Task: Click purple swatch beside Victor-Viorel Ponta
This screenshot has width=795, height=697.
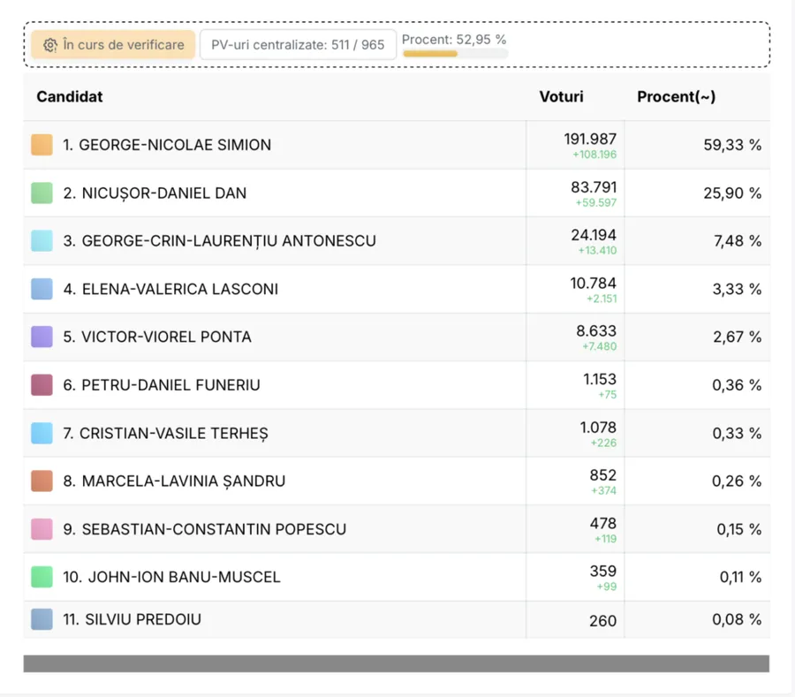Action: [x=42, y=337]
